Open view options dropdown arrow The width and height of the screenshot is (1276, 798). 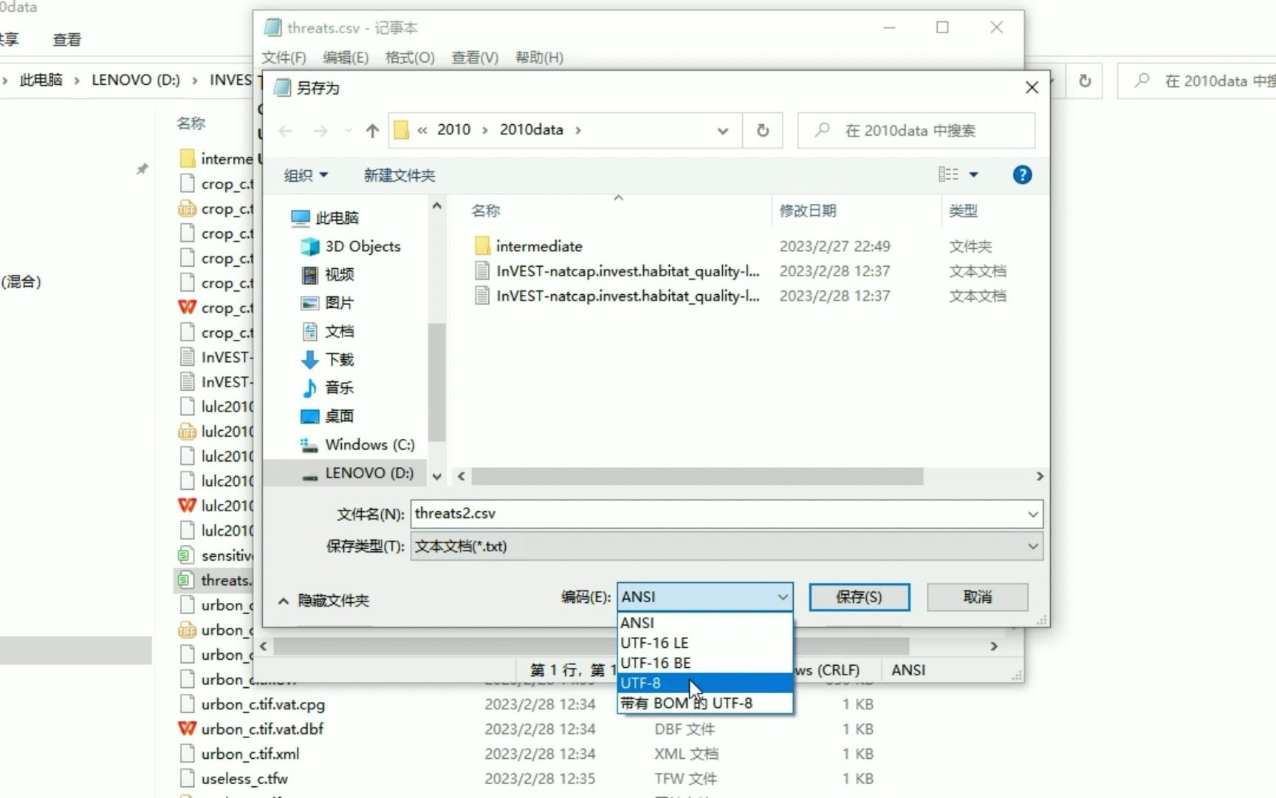973,175
